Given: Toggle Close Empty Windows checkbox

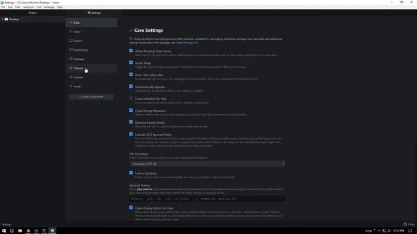Looking at the screenshot, I should [131, 110].
